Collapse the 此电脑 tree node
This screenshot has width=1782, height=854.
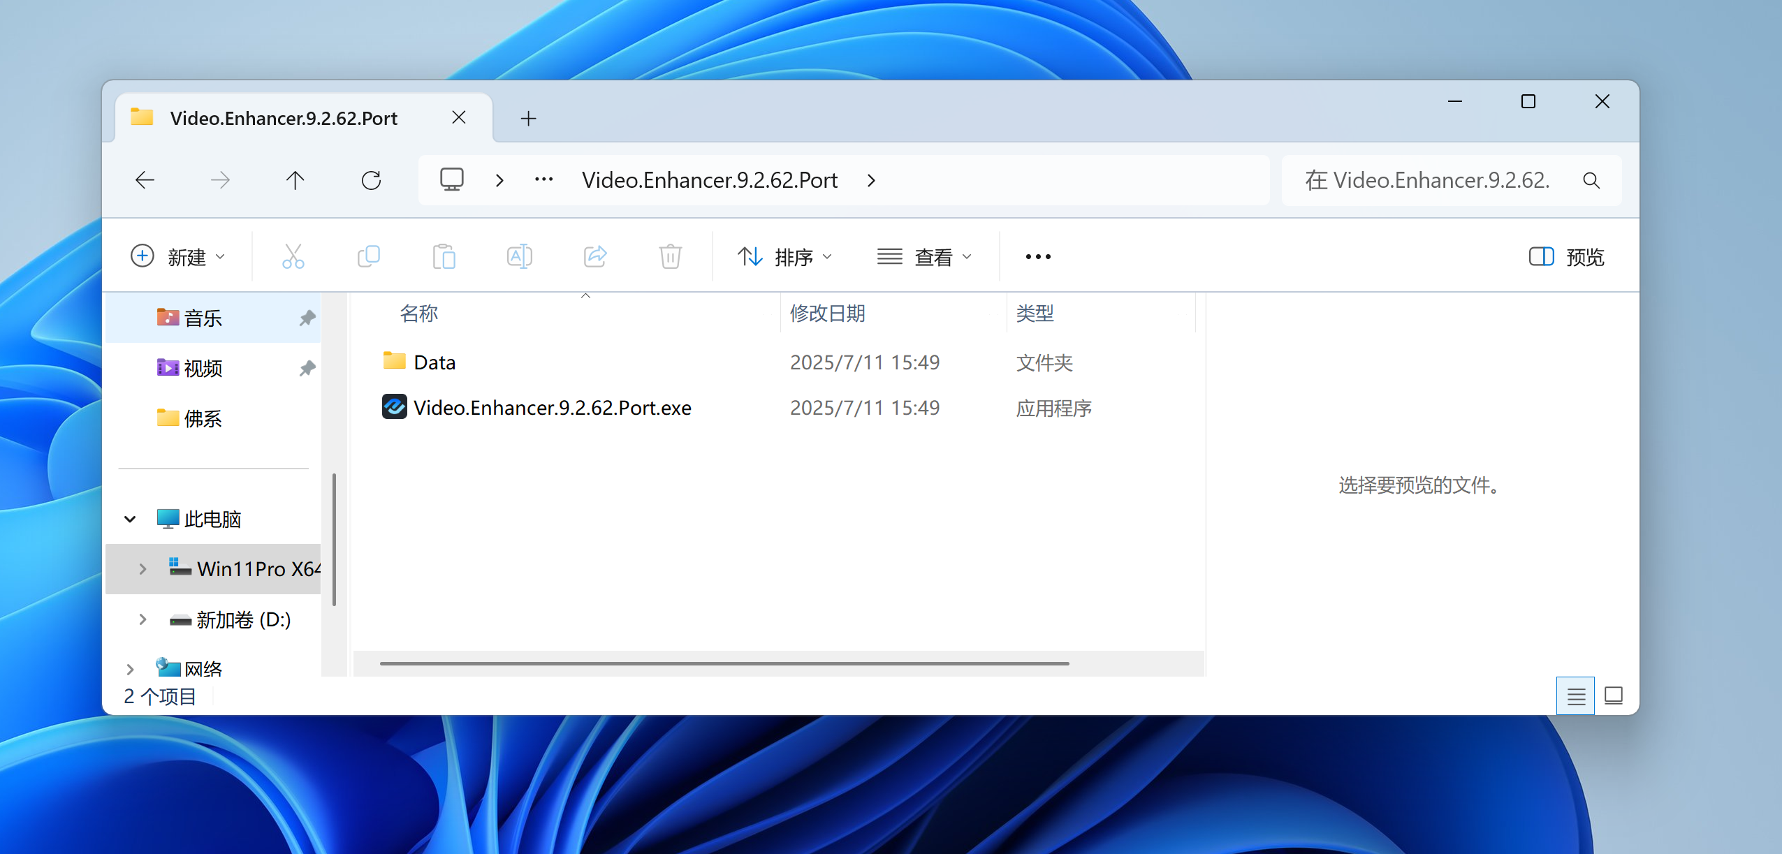pos(130,519)
